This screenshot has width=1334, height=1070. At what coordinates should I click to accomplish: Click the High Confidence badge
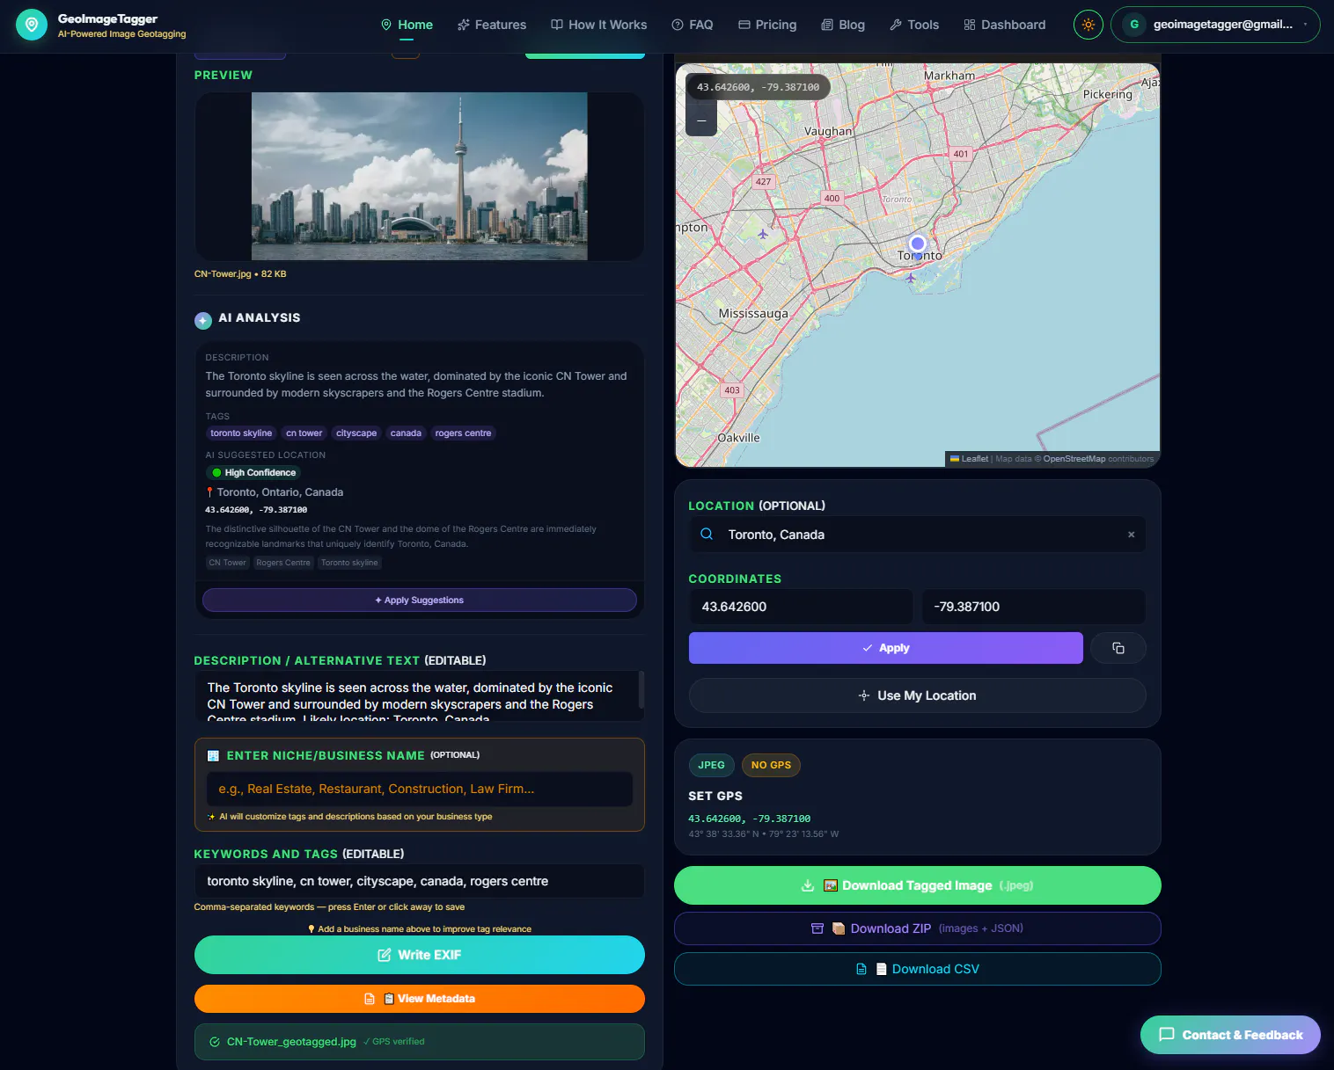click(253, 473)
